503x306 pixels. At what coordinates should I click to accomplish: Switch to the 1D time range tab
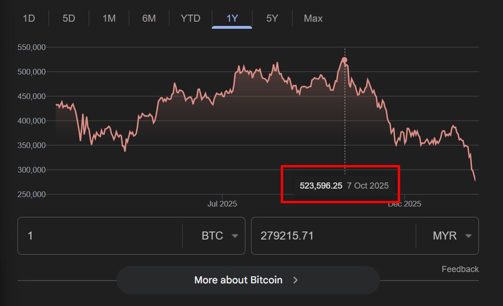pos(29,18)
